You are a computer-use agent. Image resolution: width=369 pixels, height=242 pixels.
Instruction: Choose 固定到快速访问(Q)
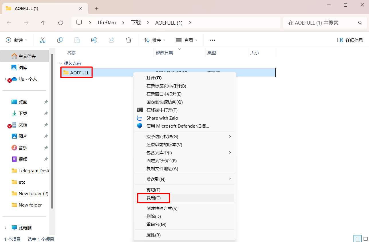[x=185, y=102]
